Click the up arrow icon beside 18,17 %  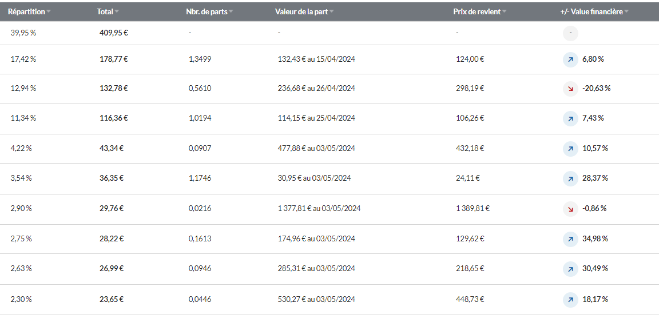[570, 300]
